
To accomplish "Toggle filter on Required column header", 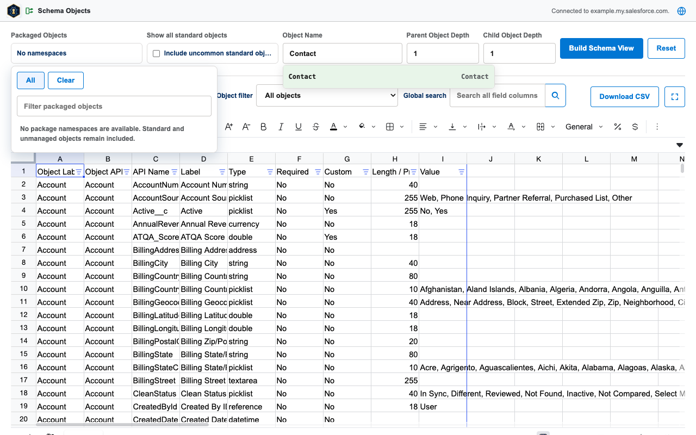I will (x=318, y=172).
